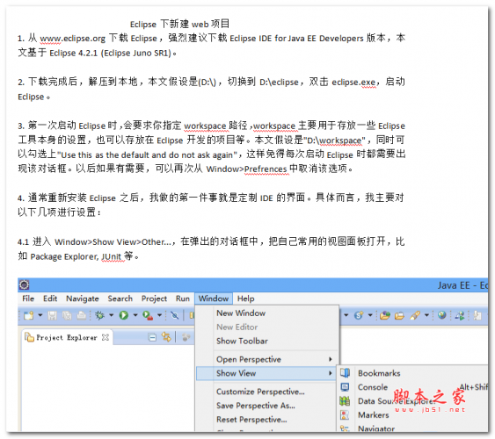Image resolution: width=495 pixels, height=439 pixels.
Task: Click the Project Explorer folder icon
Action: [29, 337]
